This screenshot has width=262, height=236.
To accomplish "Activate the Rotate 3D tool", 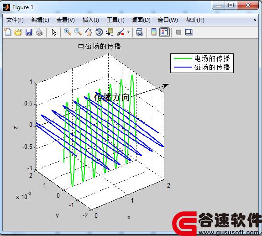I will [99, 32].
